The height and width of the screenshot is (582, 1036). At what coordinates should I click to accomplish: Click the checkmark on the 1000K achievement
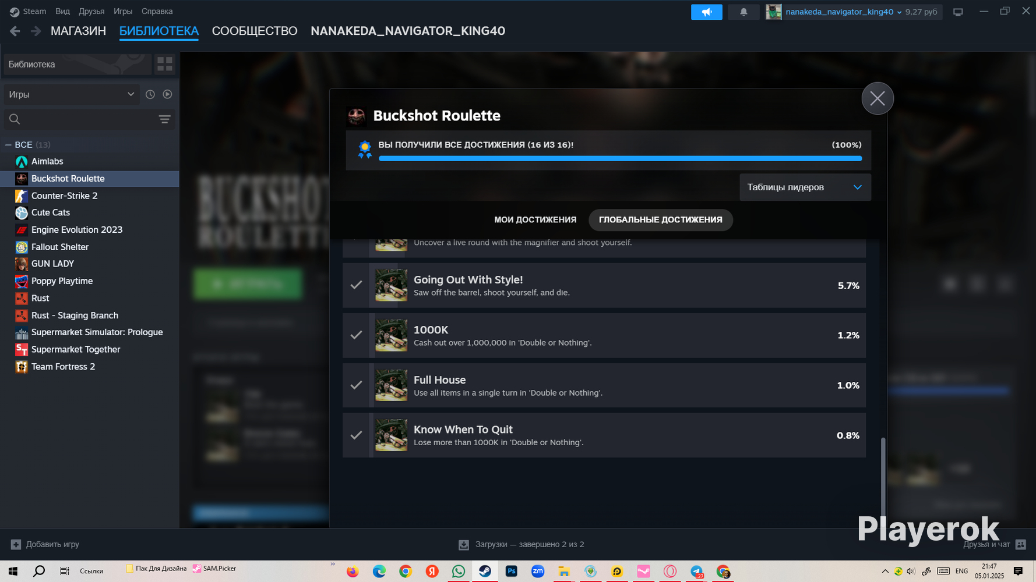356,335
